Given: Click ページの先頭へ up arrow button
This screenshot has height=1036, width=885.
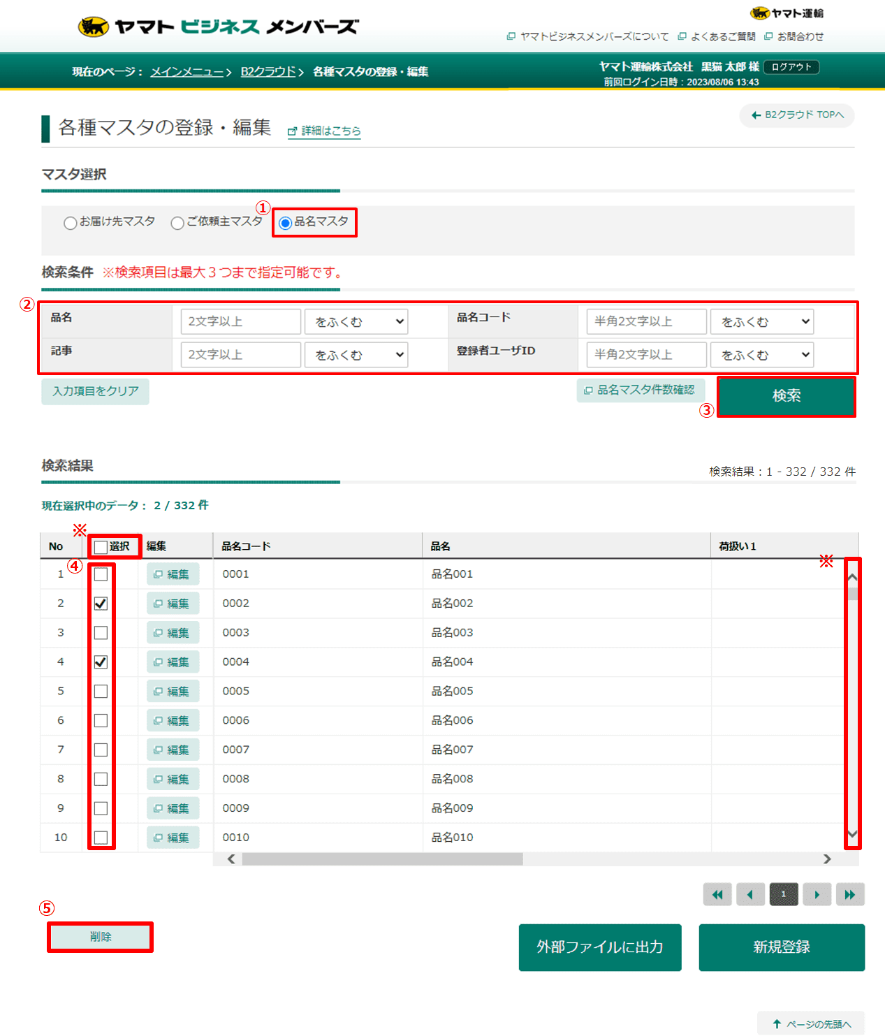Looking at the screenshot, I should coord(812,1024).
